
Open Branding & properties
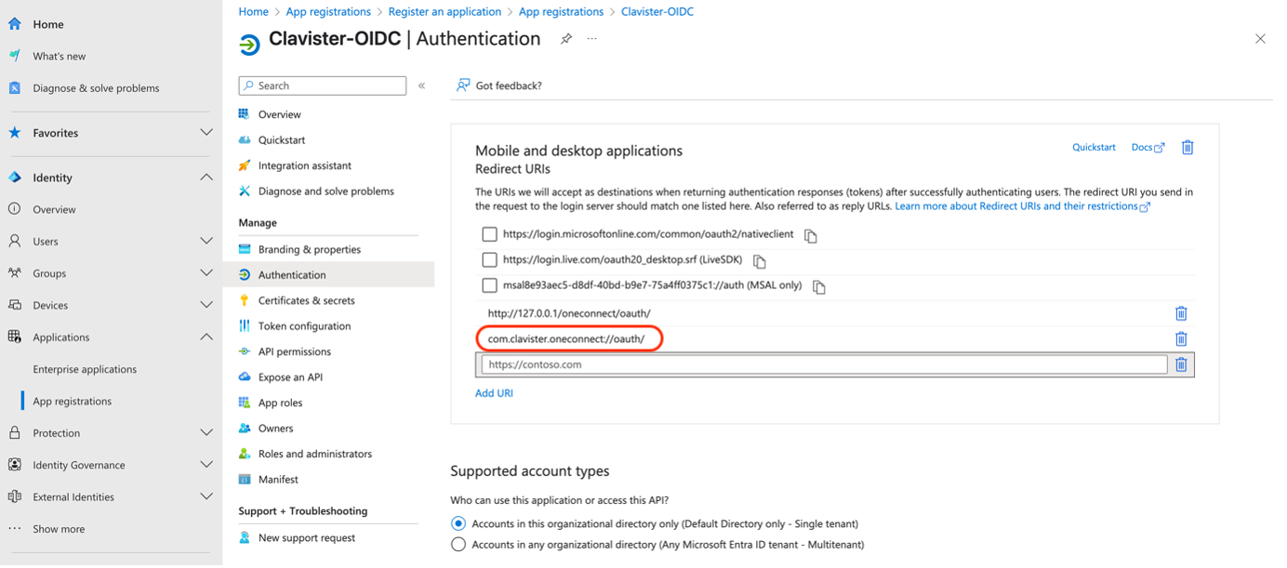click(x=310, y=249)
